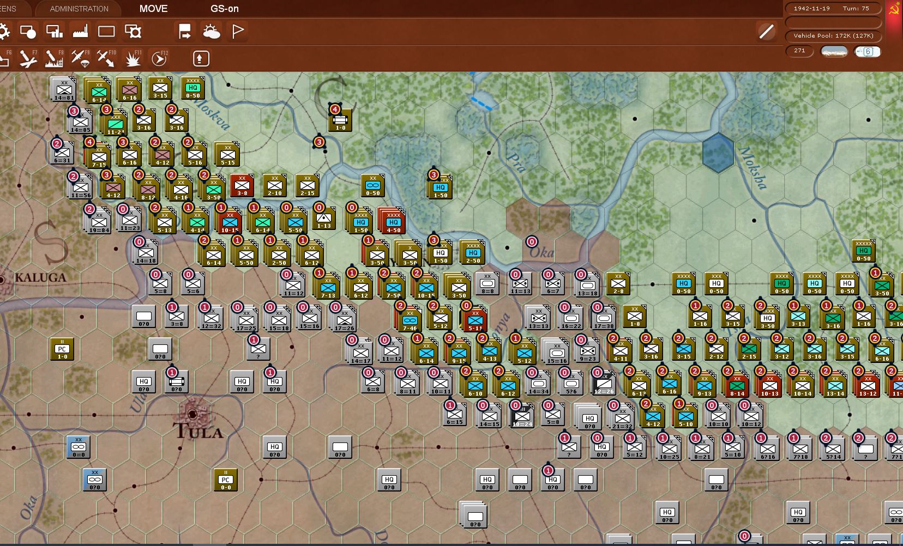903x546 pixels.
Task: Select the F7 bomb unit mode icon
Action: pyautogui.click(x=28, y=58)
